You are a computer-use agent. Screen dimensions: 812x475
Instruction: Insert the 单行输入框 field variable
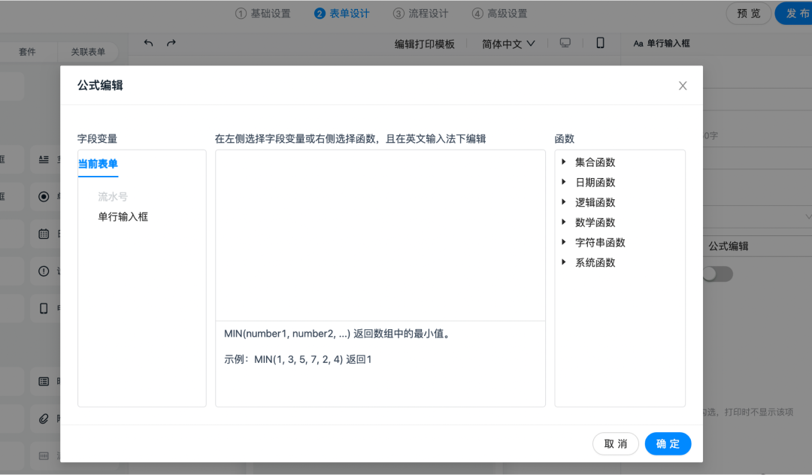123,216
